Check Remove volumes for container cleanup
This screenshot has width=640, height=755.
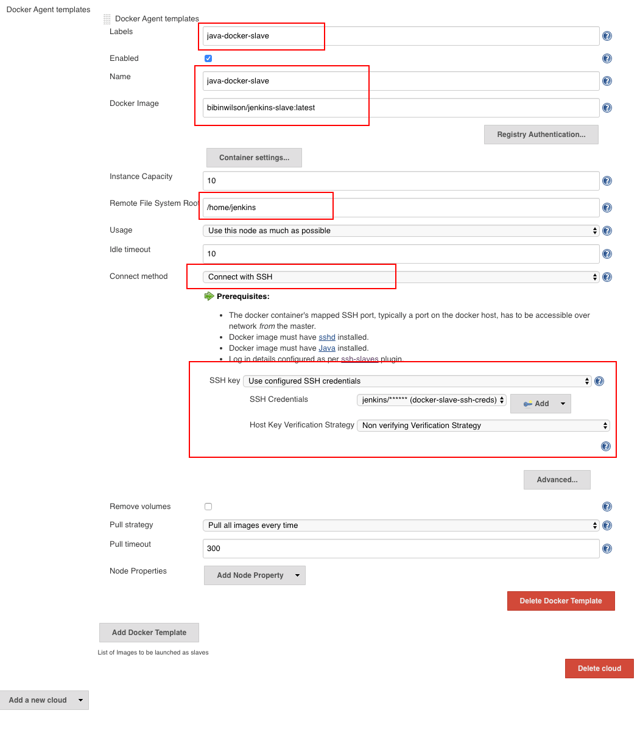tap(208, 506)
